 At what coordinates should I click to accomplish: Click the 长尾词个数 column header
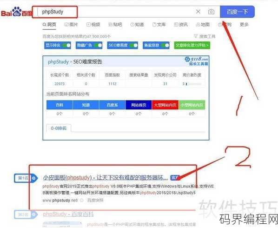point(60,75)
